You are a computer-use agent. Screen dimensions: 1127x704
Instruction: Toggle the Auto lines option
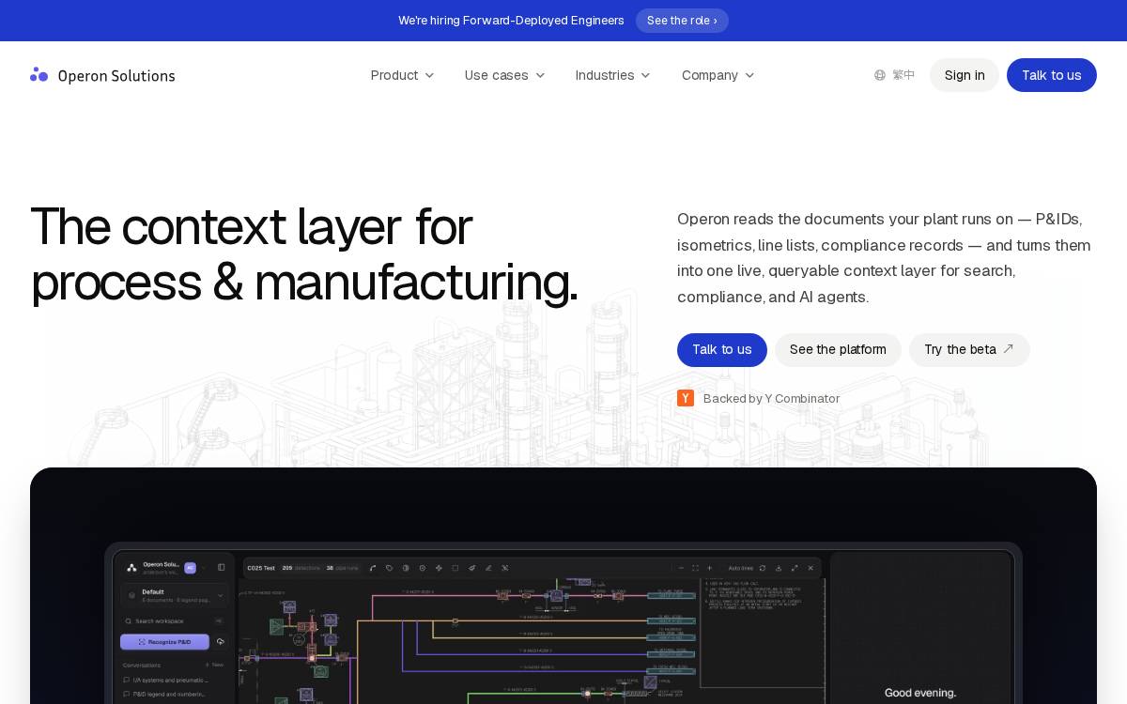click(740, 568)
